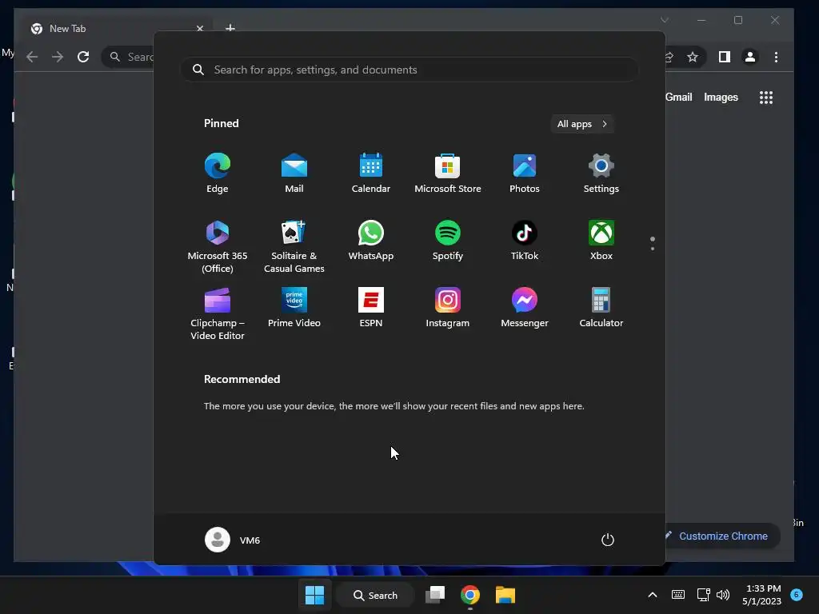819x614 pixels.
Task: Open a new Chrome tab with plus
Action: pyautogui.click(x=230, y=28)
